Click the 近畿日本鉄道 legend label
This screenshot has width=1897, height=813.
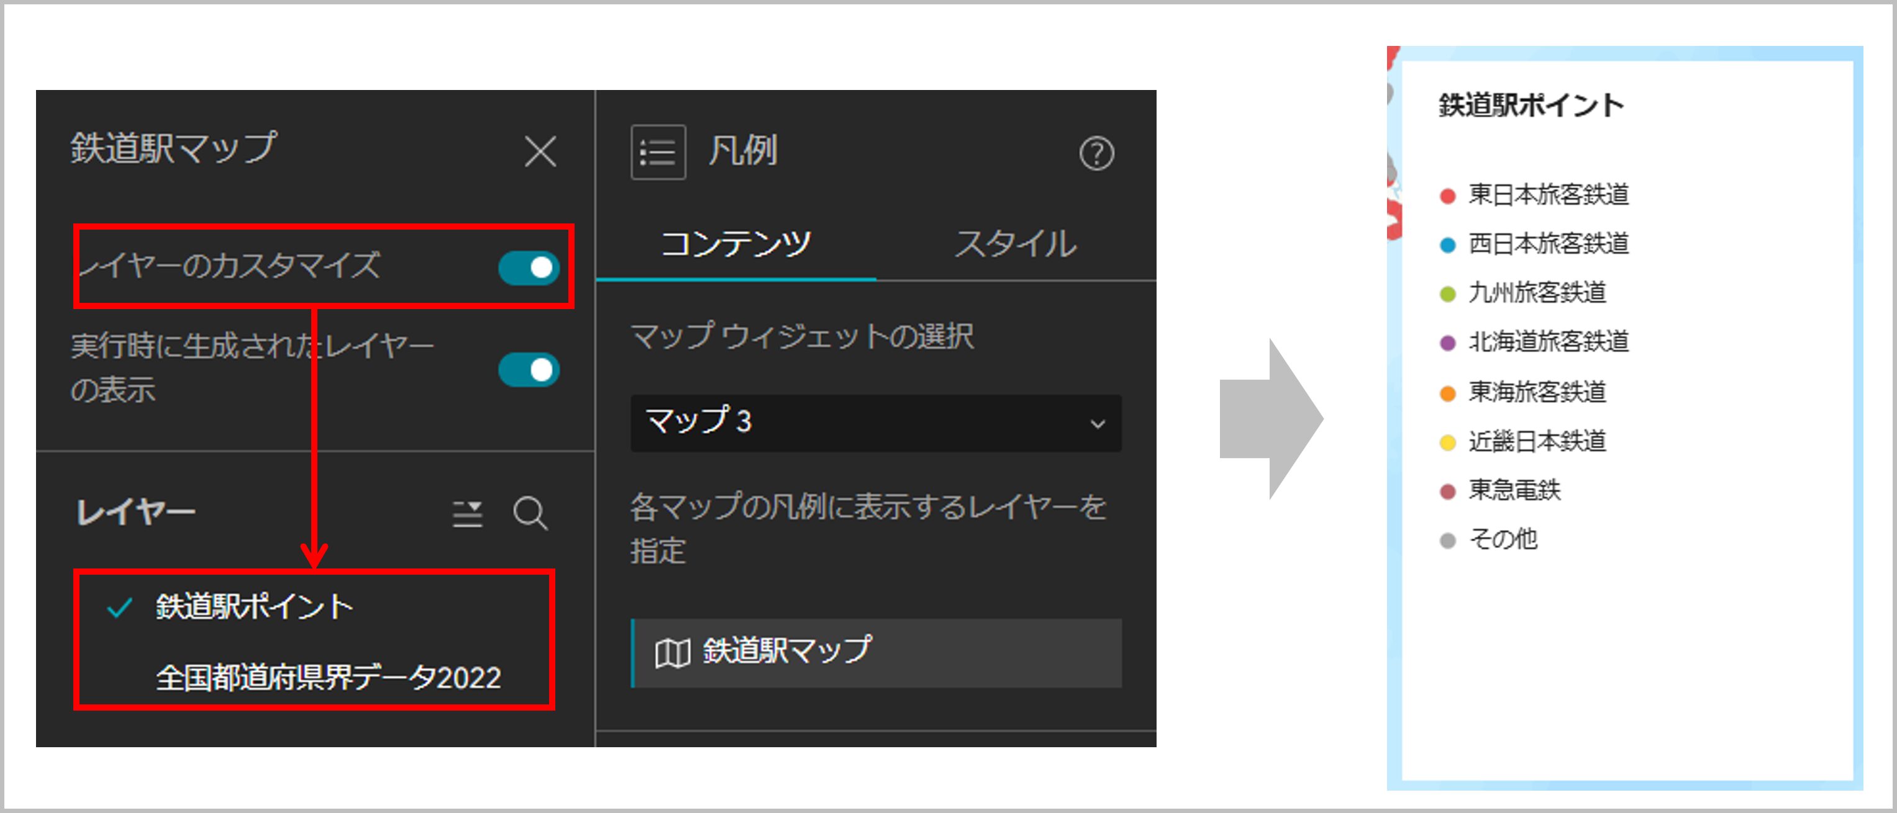tap(1537, 441)
